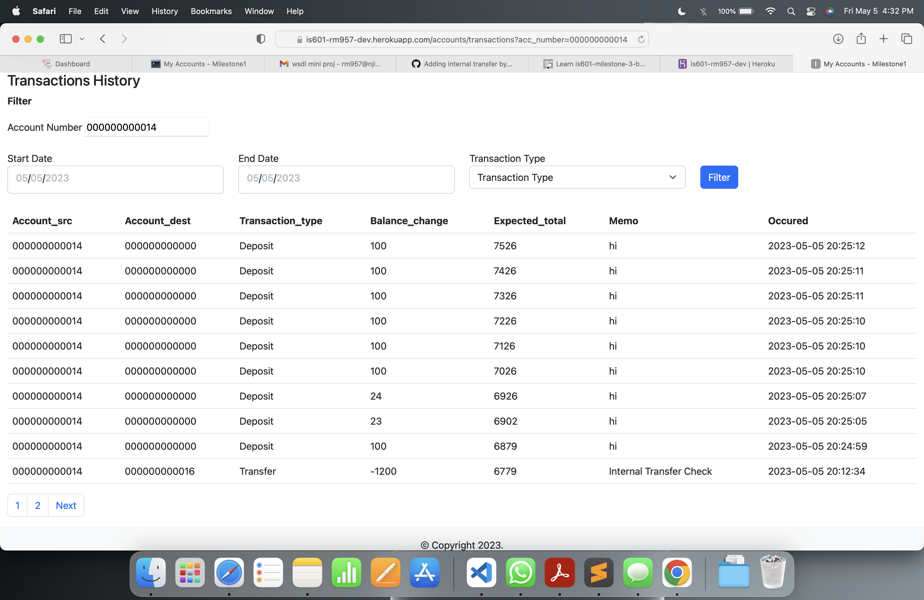Open Spotlight search in the menu bar
Screen dimensions: 924x600
(790, 11)
